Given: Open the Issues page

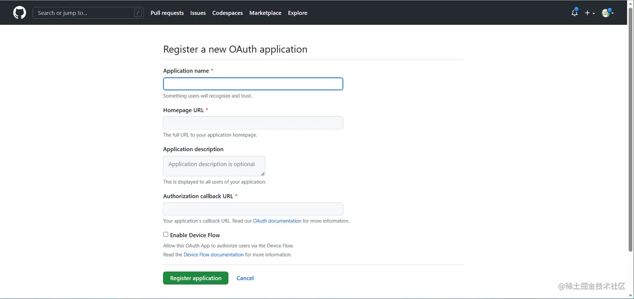Looking at the screenshot, I should click(x=198, y=13).
